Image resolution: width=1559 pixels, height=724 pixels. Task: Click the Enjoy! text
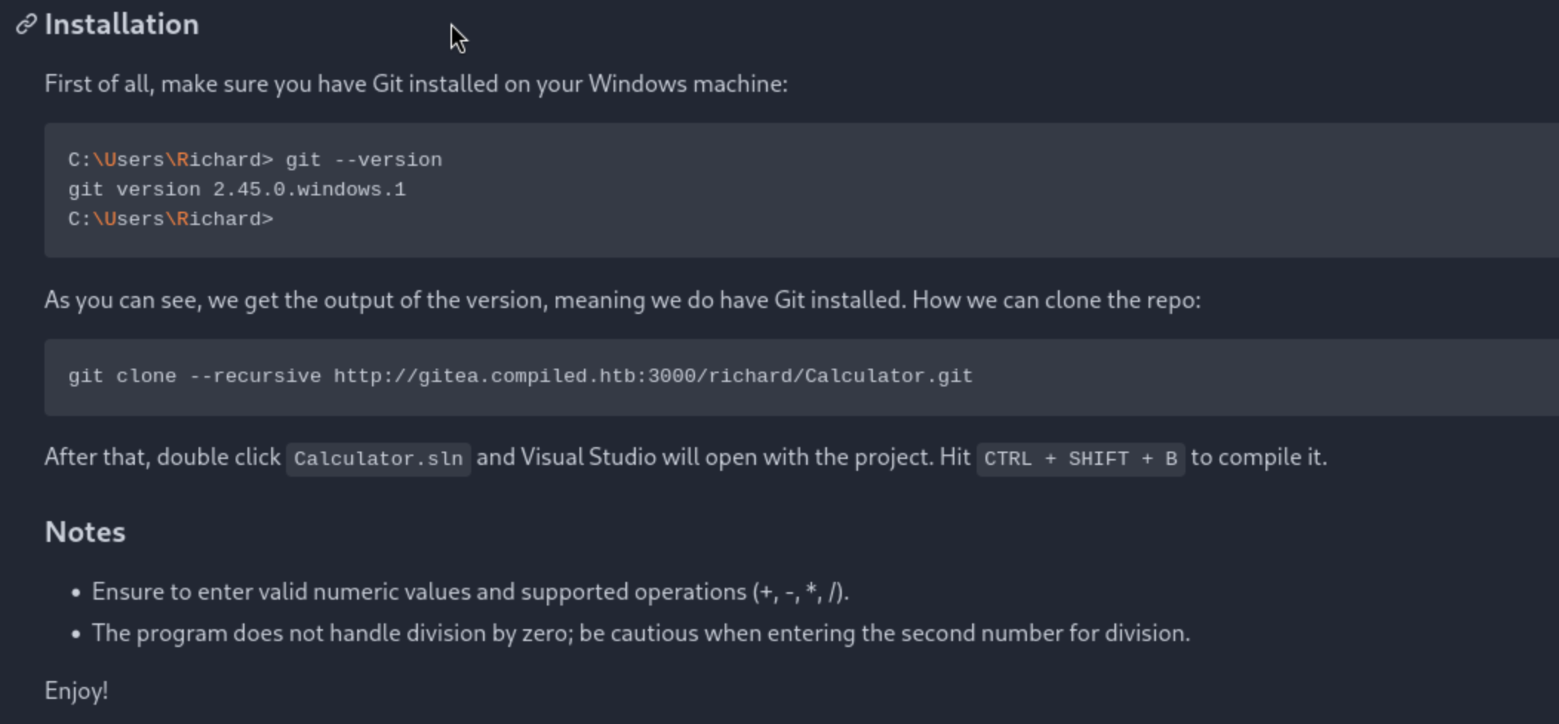pos(76,691)
